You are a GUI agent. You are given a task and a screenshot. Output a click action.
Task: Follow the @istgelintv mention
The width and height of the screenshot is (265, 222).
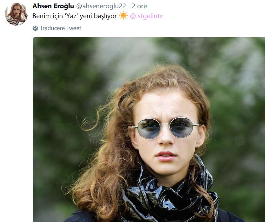(x=146, y=16)
